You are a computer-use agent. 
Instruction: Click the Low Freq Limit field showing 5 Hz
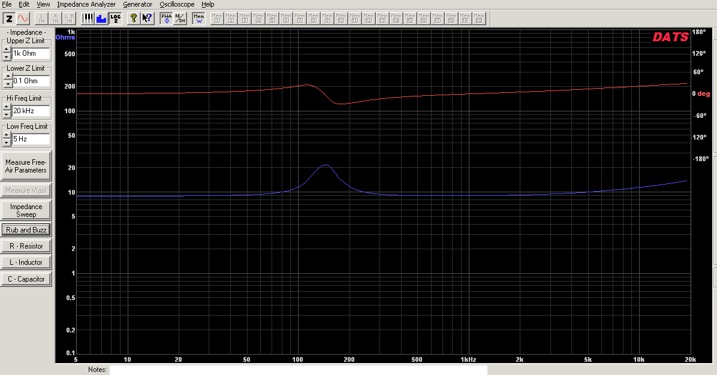[31, 139]
